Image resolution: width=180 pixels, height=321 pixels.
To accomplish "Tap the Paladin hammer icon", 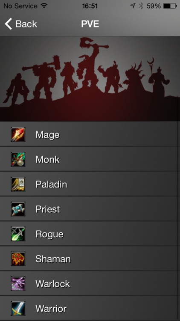I will click(18, 184).
